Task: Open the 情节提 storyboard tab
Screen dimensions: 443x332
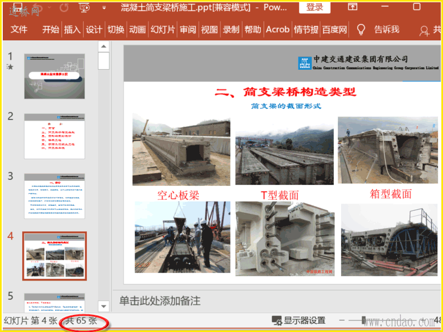Action: click(306, 29)
